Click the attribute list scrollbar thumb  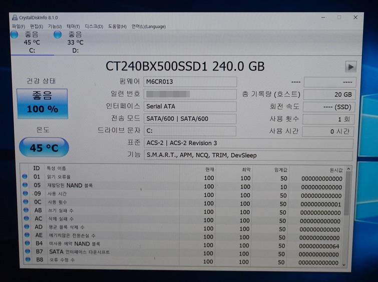coord(347,193)
